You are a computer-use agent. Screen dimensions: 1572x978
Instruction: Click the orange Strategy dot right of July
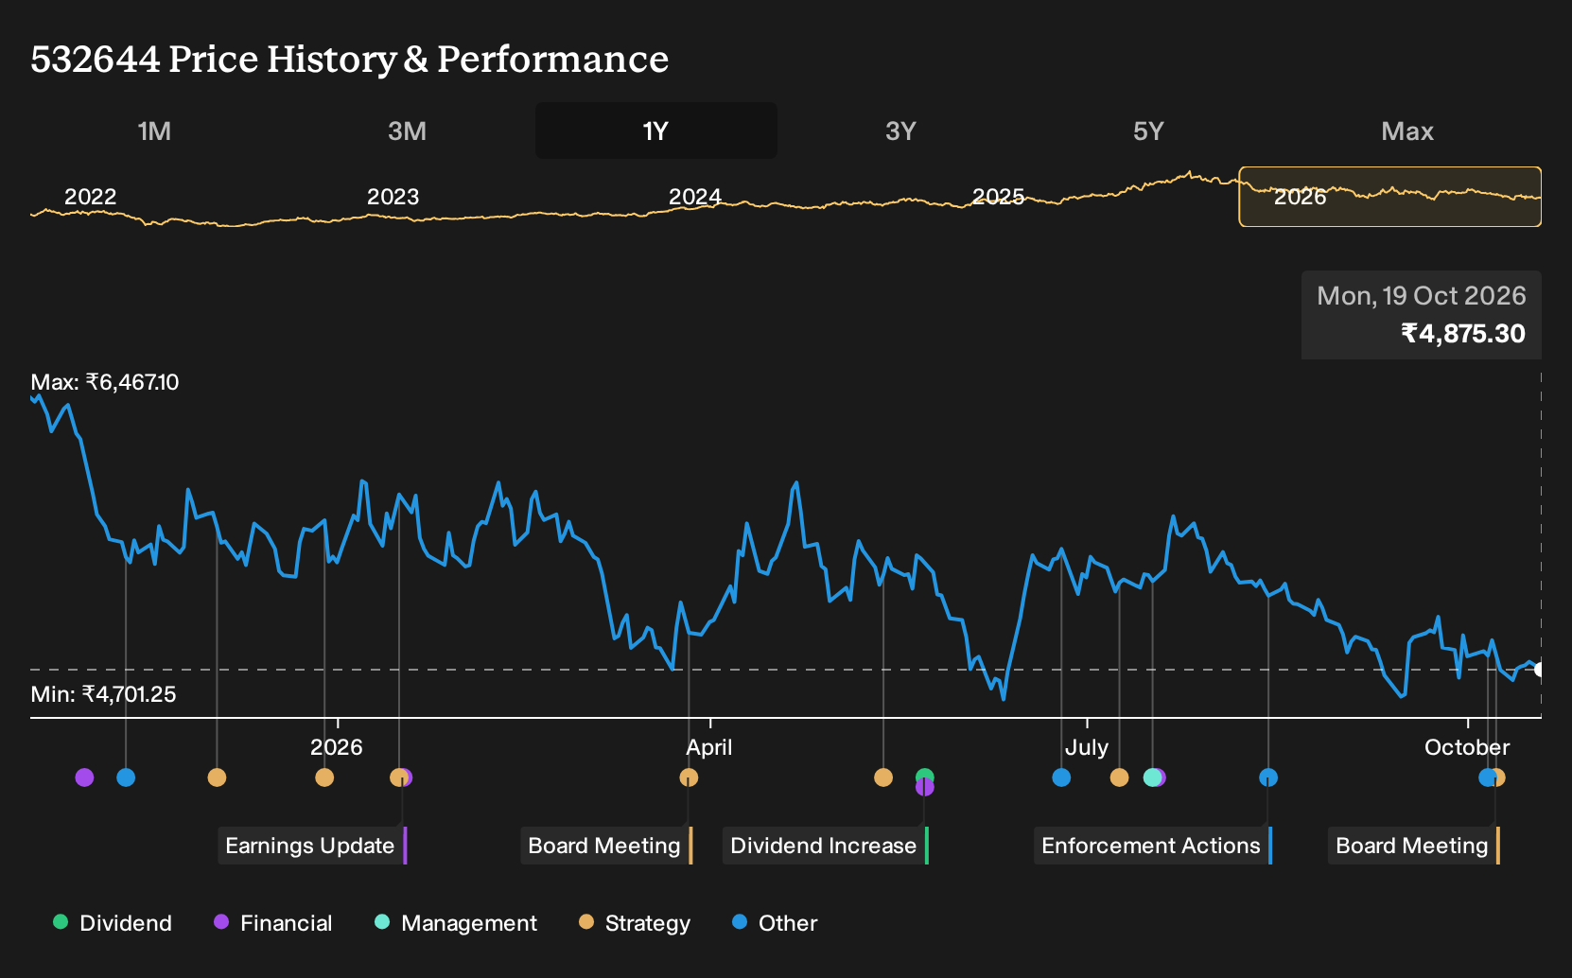point(1119,777)
